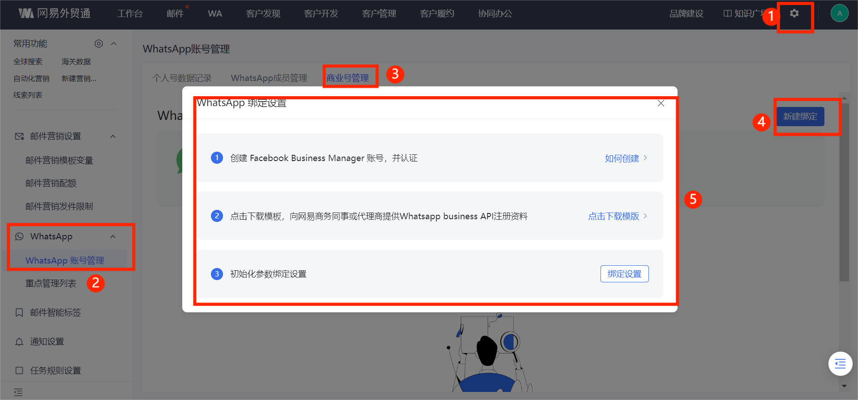Viewport: 858px width, 400px height.
Task: Open 新建营销... shortcut
Action: click(x=79, y=78)
